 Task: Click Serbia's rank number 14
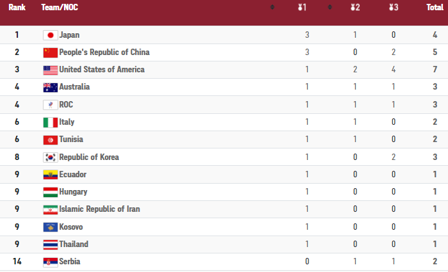[x=17, y=261]
